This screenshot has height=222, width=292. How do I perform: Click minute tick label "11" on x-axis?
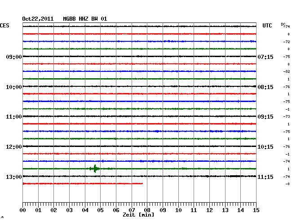click(194, 210)
